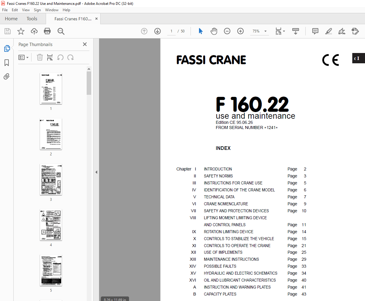
Task: Go to the next page
Action: 157,31
